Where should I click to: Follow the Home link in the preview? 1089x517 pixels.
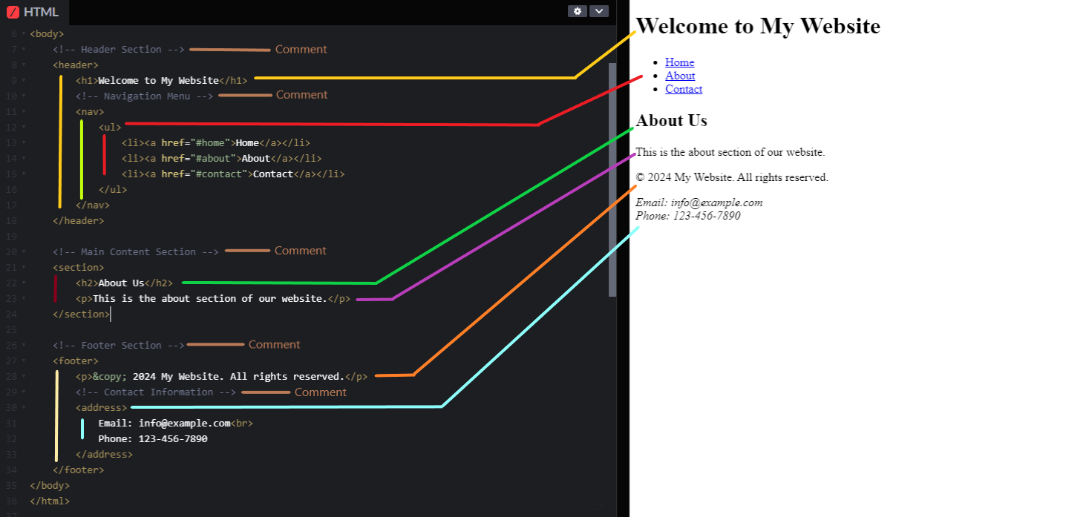click(679, 62)
